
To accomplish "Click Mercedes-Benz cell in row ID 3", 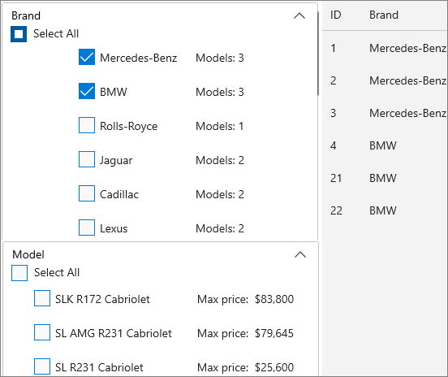I will click(407, 113).
